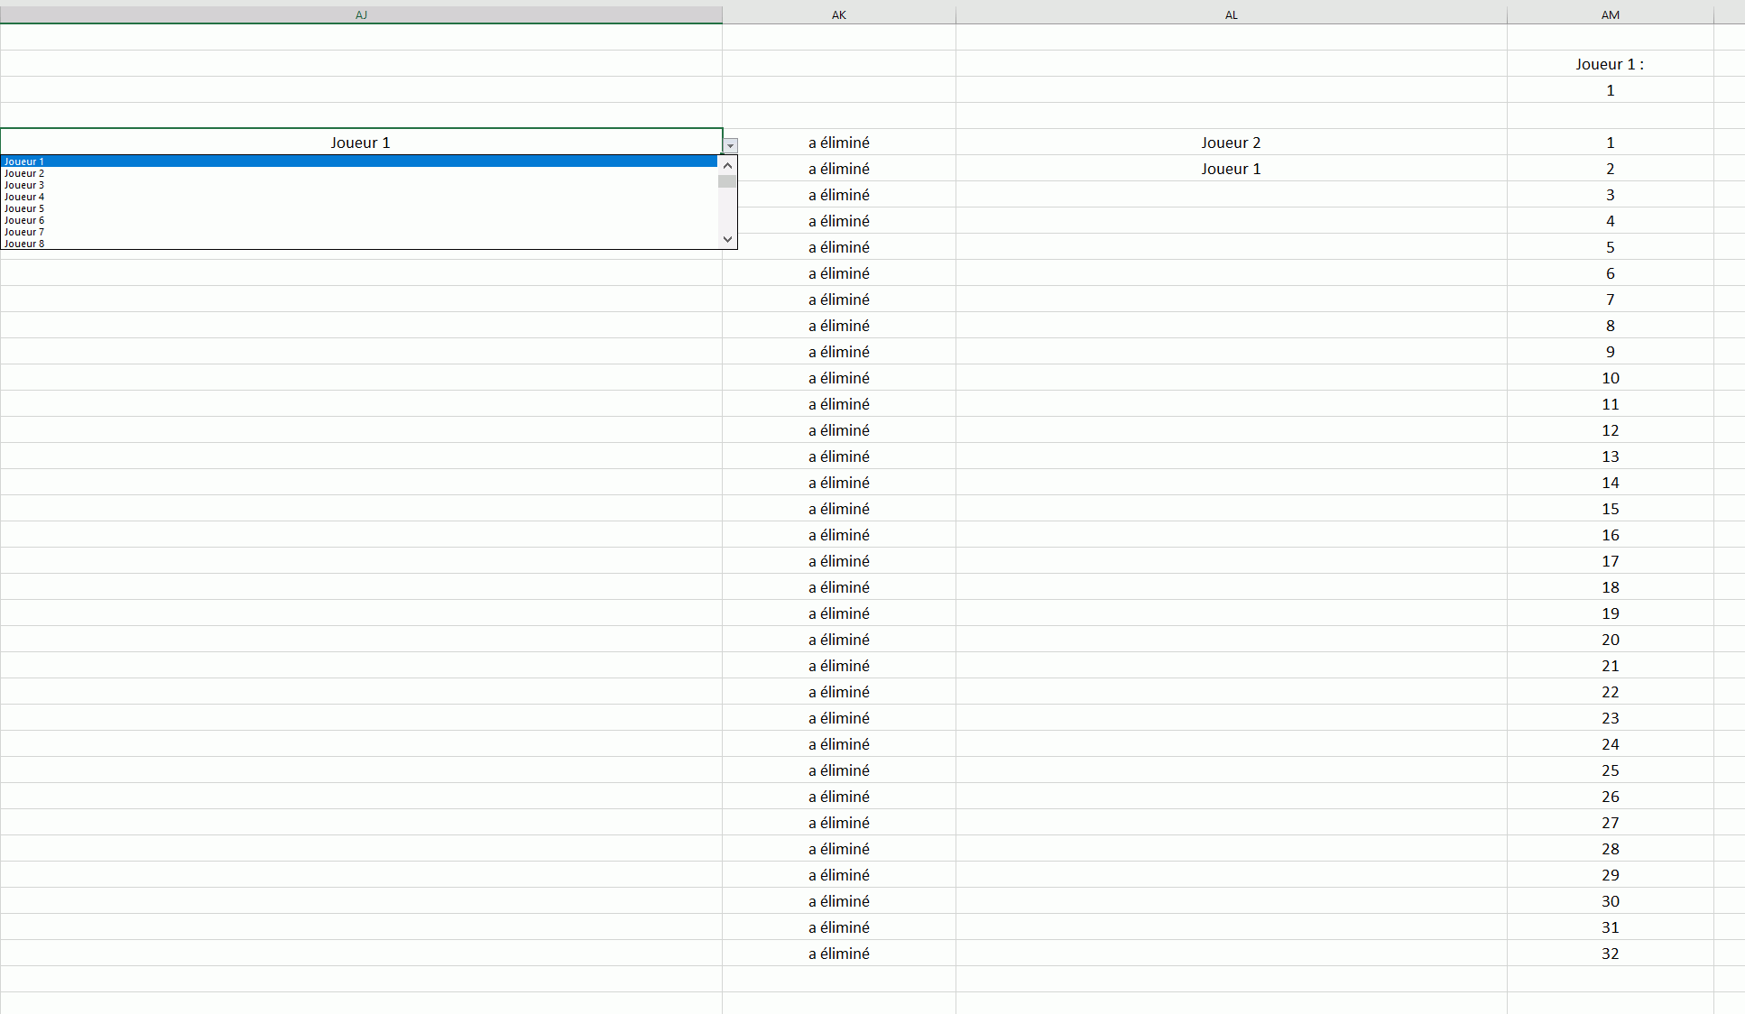Image resolution: width=1745 pixels, height=1014 pixels.
Task: Click dropdown list scroll-up arrow
Action: 727,165
